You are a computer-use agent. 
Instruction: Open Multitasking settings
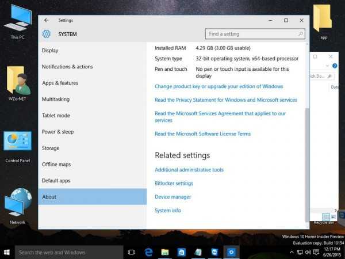[92, 100]
